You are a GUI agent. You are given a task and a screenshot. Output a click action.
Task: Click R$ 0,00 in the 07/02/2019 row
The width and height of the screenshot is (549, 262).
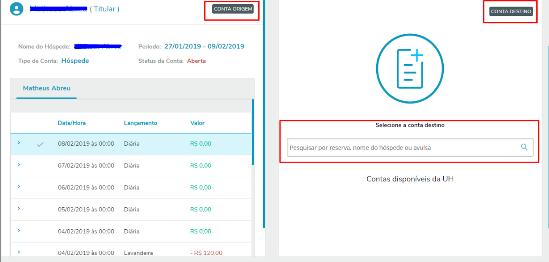click(201, 165)
